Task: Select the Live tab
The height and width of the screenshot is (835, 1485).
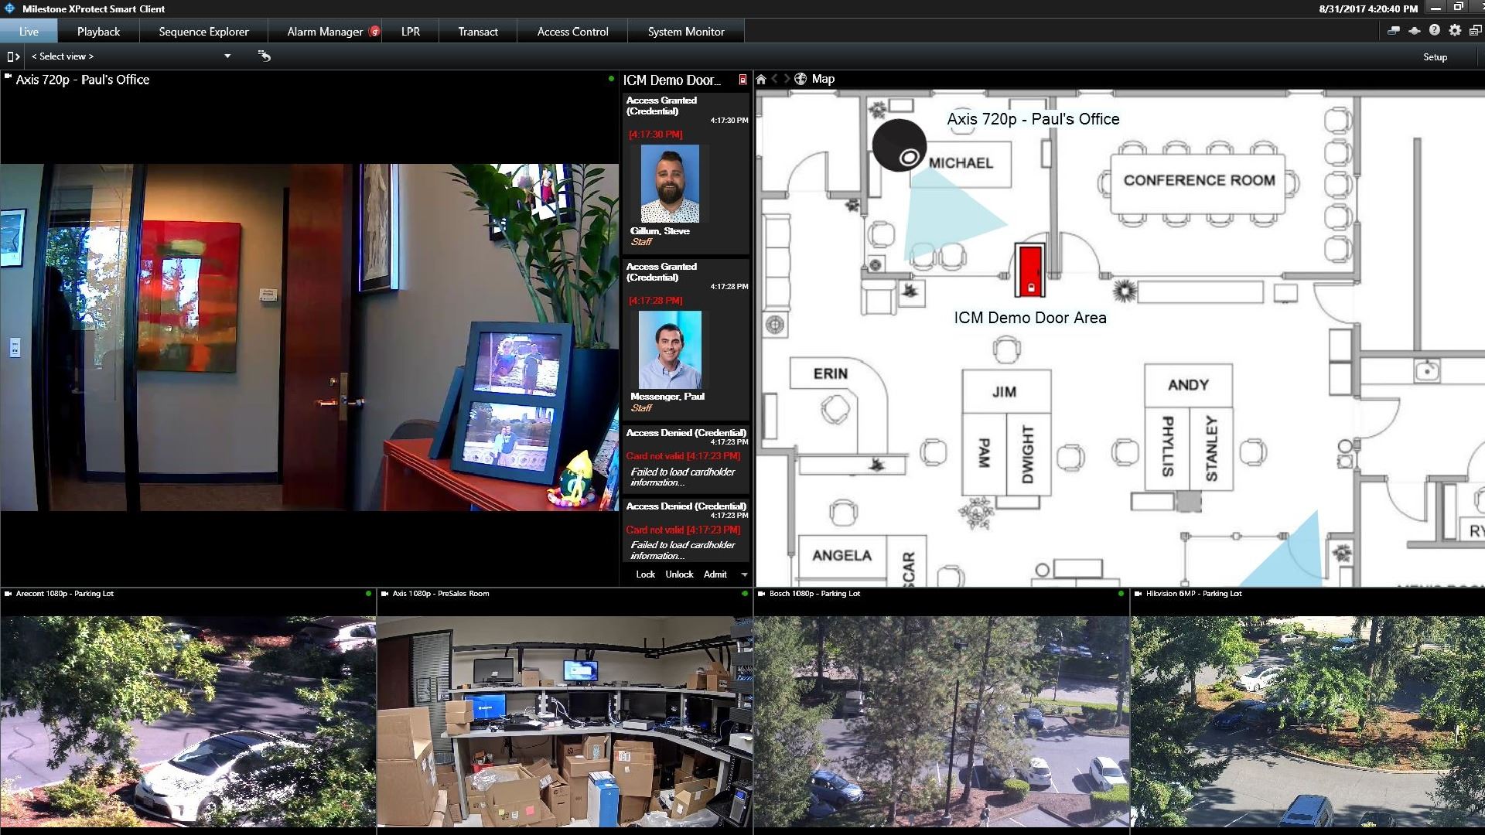Action: (x=29, y=32)
